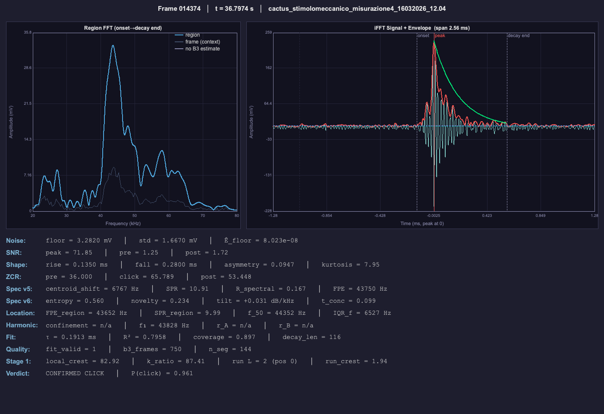Image resolution: width=604 pixels, height=414 pixels.
Task: Click the "decay_len = 116" value
Action: 311,337
